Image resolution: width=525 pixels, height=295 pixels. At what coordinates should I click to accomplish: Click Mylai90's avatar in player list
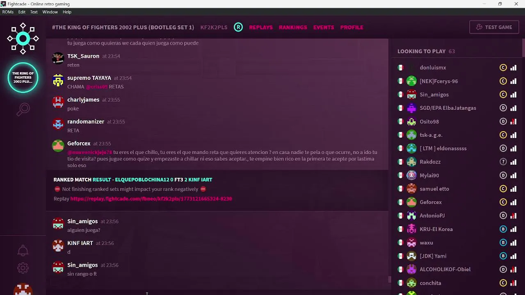click(x=411, y=175)
